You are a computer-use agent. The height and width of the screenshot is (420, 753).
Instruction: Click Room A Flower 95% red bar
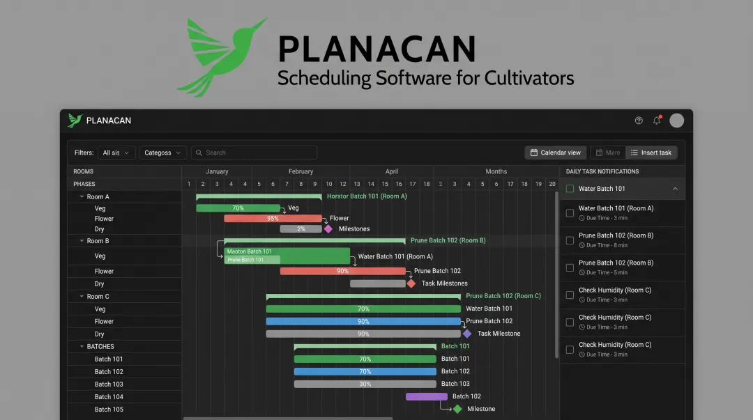(273, 219)
